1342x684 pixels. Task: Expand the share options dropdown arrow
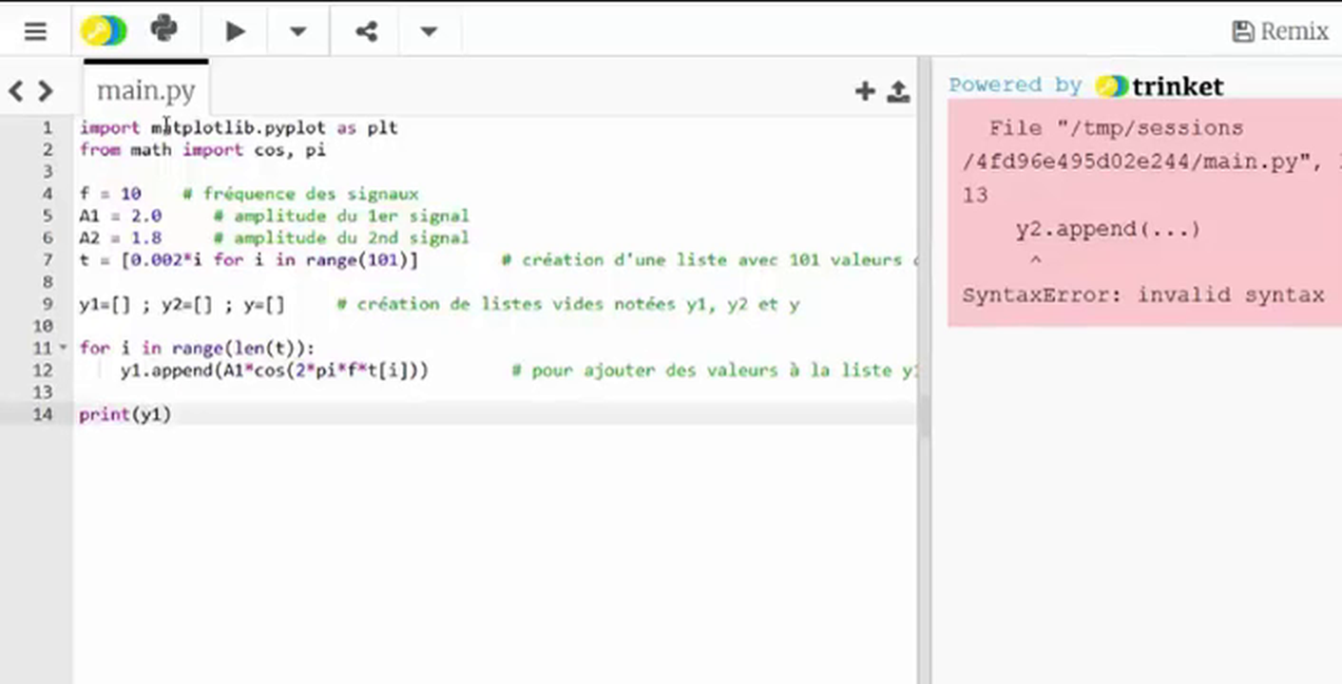click(429, 31)
